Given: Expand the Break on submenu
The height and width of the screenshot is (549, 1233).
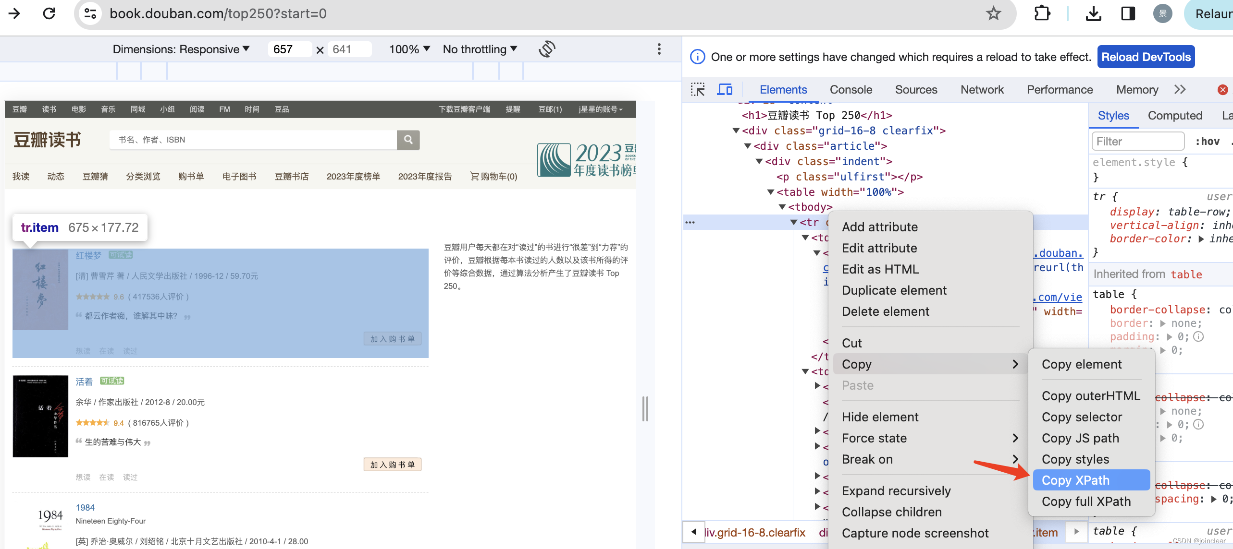Looking at the screenshot, I should click(x=930, y=459).
